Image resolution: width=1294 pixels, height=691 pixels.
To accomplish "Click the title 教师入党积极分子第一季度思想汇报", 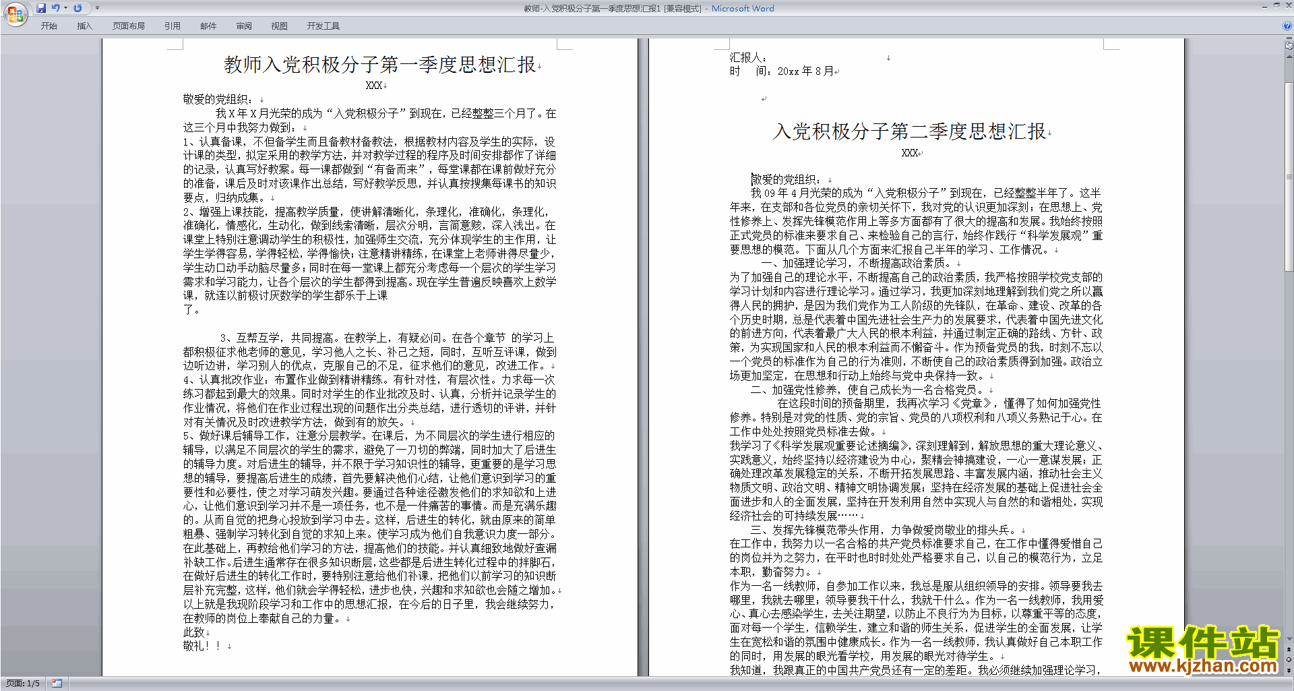I will [x=379, y=65].
